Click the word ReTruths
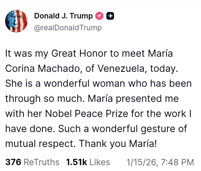This screenshot has height=171, width=201. [41, 162]
